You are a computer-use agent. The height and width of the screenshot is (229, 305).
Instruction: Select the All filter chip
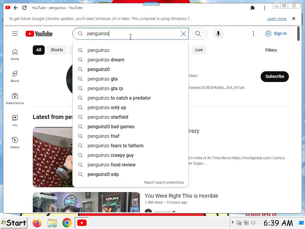coord(39,50)
